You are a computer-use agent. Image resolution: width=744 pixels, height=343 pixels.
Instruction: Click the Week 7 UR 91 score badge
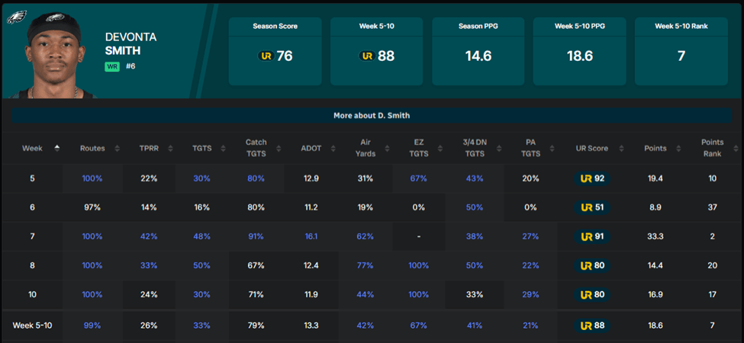pos(592,236)
